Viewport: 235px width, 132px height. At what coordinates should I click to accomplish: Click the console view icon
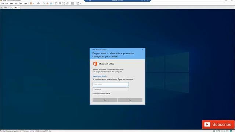pyautogui.click(x=73, y=3)
